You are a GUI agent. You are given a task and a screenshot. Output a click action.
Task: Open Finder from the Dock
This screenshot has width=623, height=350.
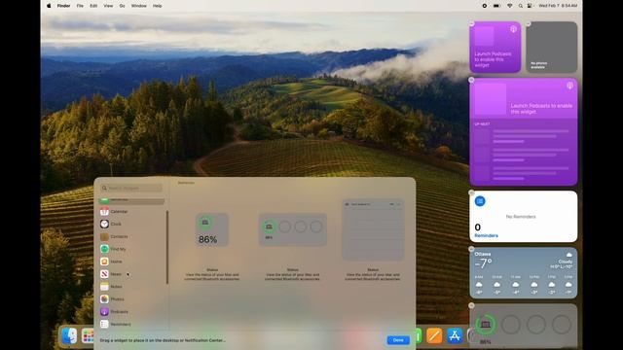69,336
